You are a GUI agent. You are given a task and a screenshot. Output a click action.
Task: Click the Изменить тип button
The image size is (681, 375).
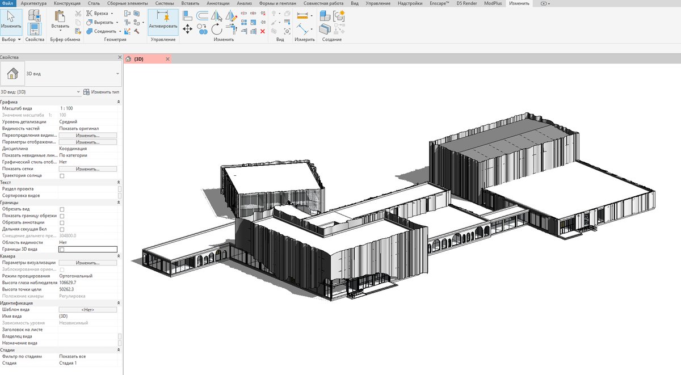click(x=102, y=92)
